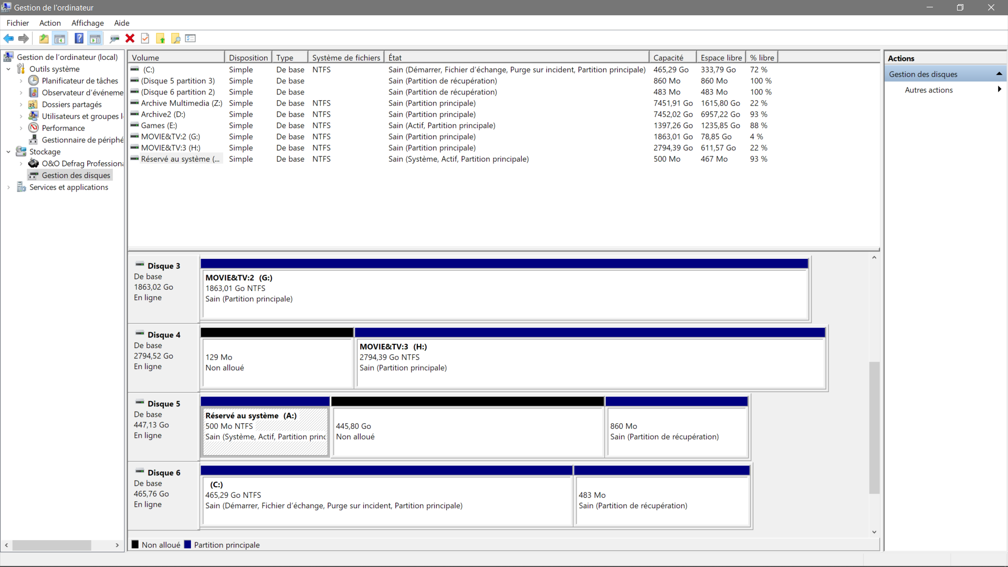
Task: Click the folder with magnifier icon
Action: click(176, 38)
